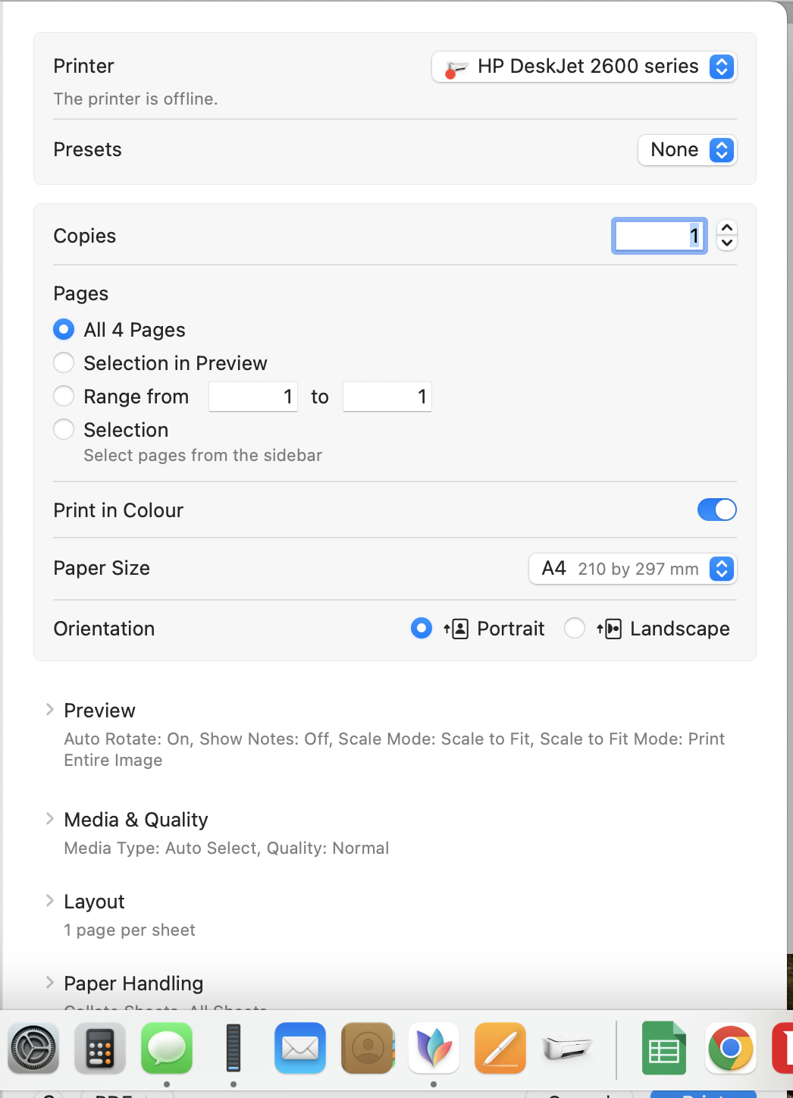Select the Range from radio button
The width and height of the screenshot is (793, 1098).
[64, 397]
